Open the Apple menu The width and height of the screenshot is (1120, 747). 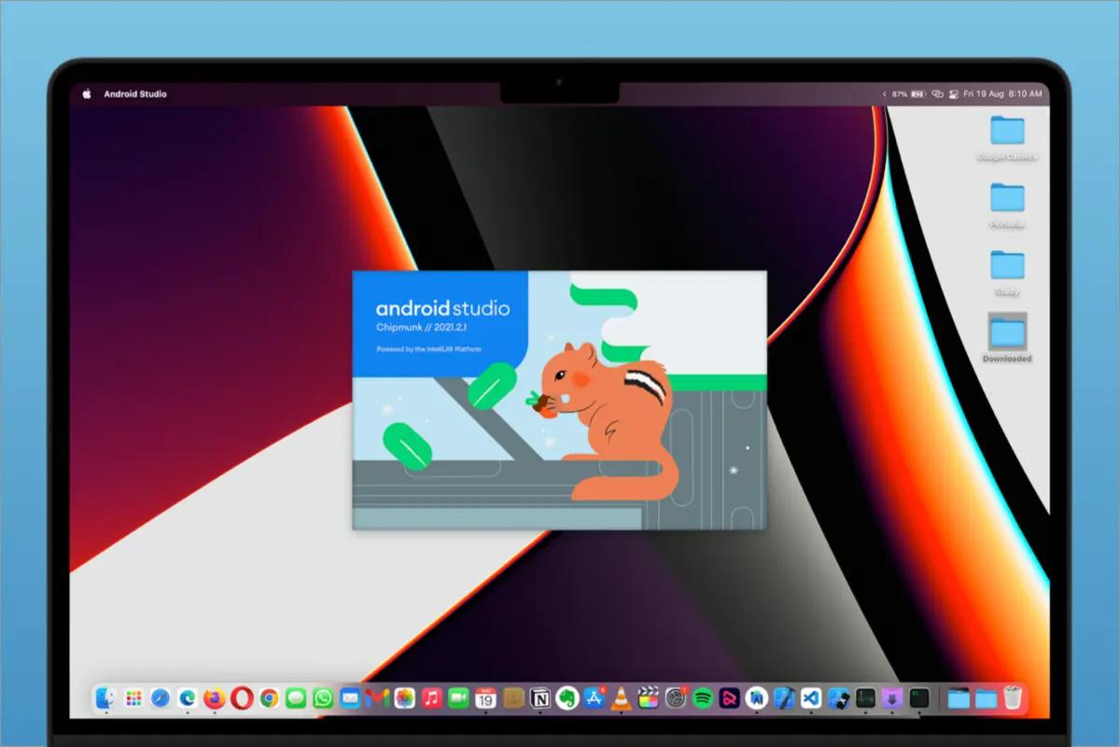pos(87,93)
